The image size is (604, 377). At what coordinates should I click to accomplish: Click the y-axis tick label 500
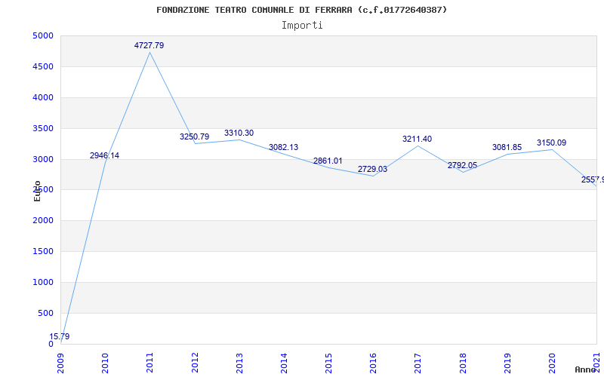(45, 313)
